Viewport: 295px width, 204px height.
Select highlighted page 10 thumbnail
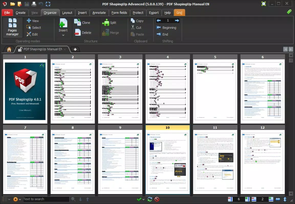click(168, 160)
